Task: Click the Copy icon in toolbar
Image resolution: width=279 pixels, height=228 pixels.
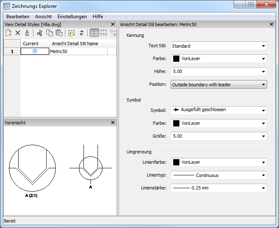Action: pyautogui.click(x=49, y=33)
